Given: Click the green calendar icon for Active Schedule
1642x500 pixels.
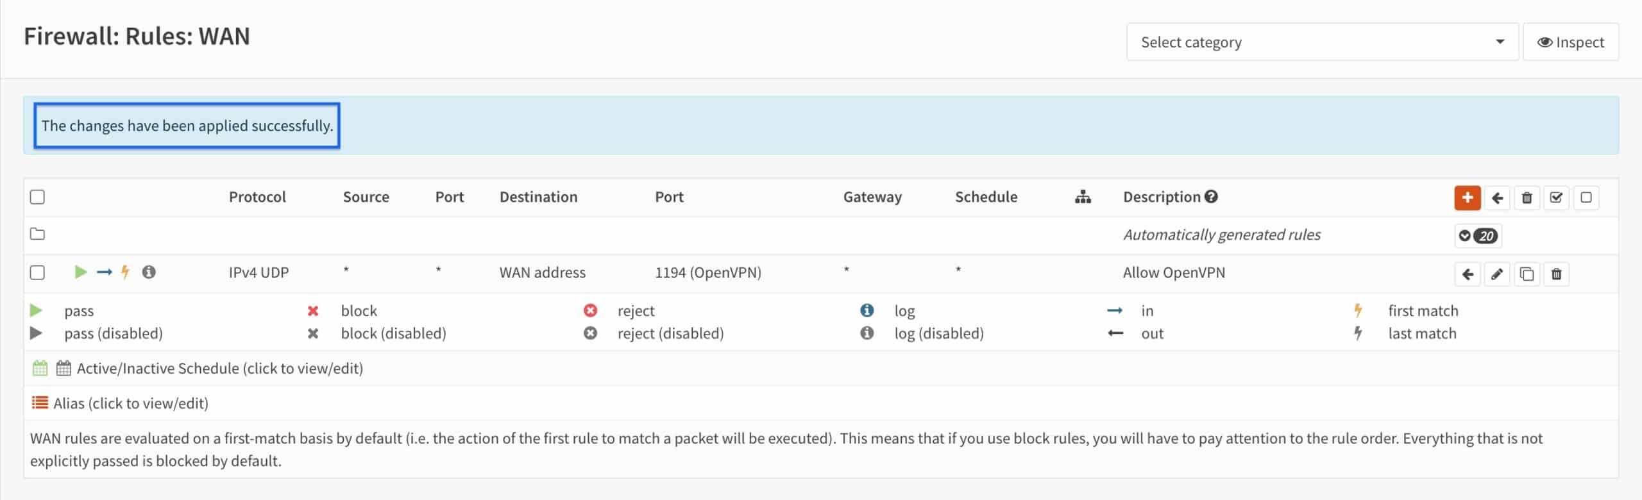Looking at the screenshot, I should pyautogui.click(x=40, y=367).
